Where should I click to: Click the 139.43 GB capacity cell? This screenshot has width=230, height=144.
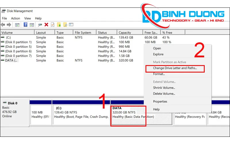point(126,37)
